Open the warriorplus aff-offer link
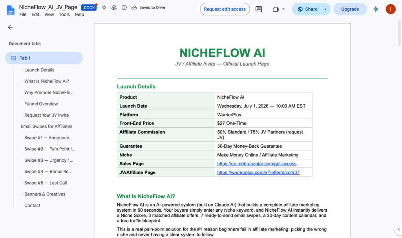The height and width of the screenshot is (238, 402). coord(258,172)
